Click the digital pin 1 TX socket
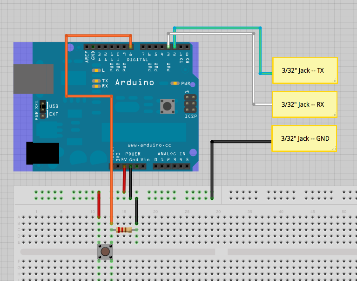Screen dimensions: 357x281 [181, 47]
